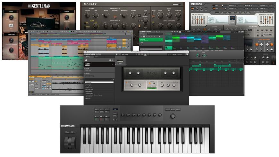Click the preset up/down arrows beside Blue Ballad
Image resolution: width=279 pixels, height=157 pixels.
(136, 54)
